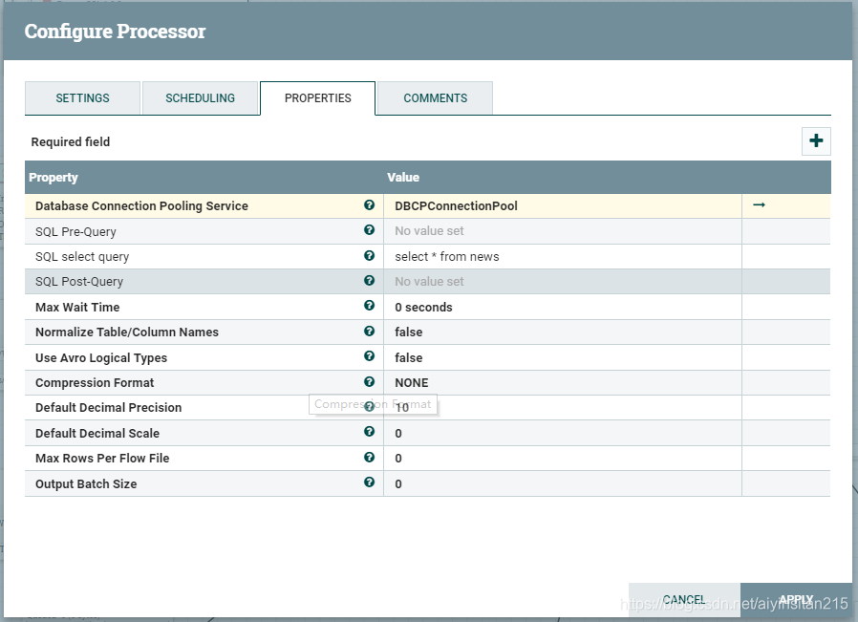Select 'Max Rows Per Flow File' property name
This screenshot has height=622, width=858.
(x=102, y=459)
